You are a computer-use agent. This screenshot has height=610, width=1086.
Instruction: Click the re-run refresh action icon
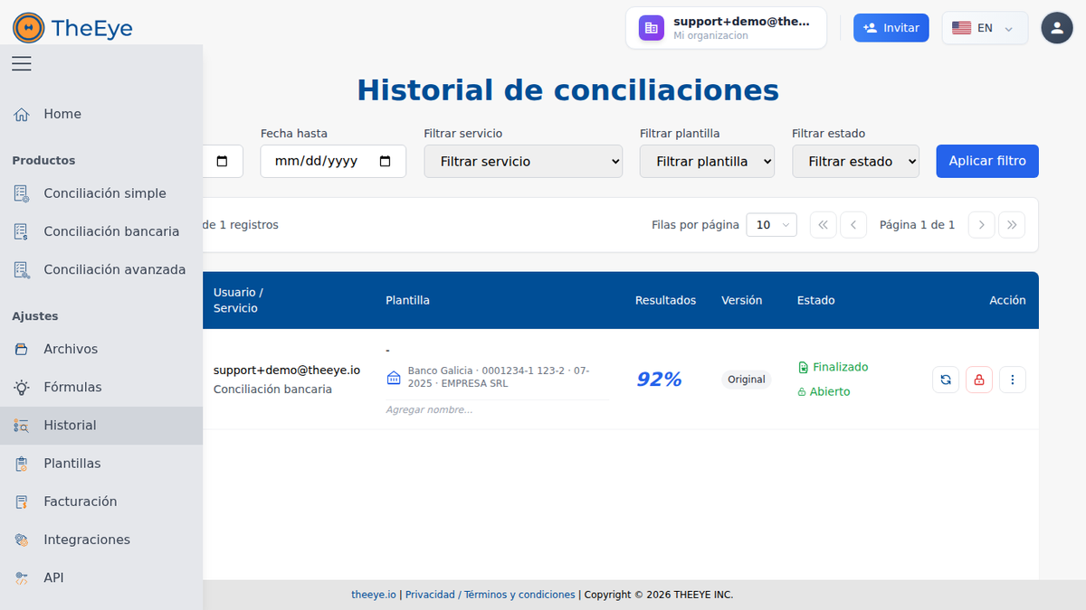pos(946,380)
